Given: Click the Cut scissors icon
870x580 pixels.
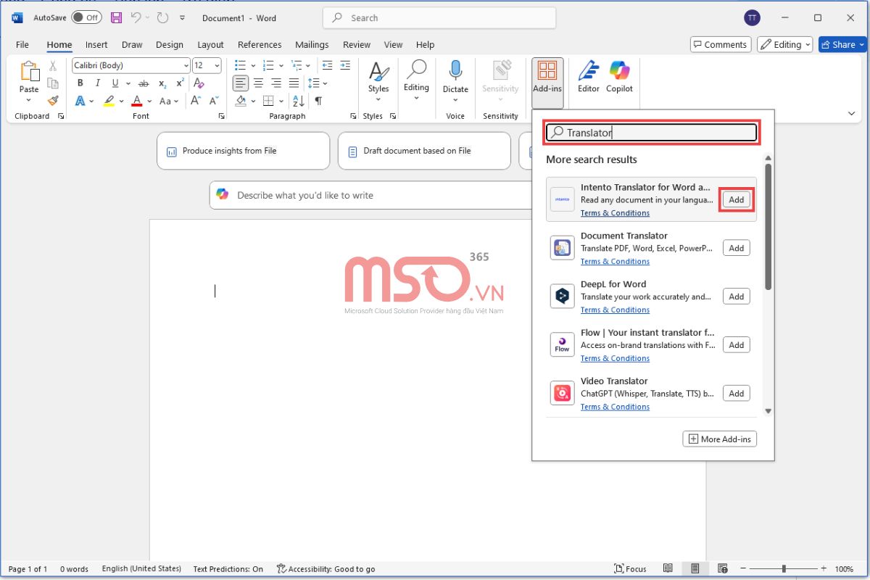Looking at the screenshot, I should point(53,65).
